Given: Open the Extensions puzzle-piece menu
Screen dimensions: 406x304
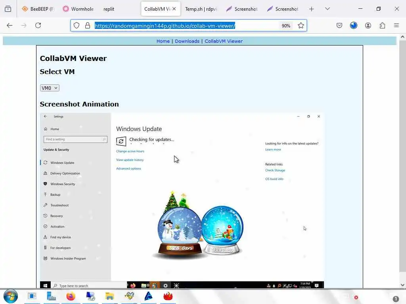Looking at the screenshot, I should click(x=382, y=25).
